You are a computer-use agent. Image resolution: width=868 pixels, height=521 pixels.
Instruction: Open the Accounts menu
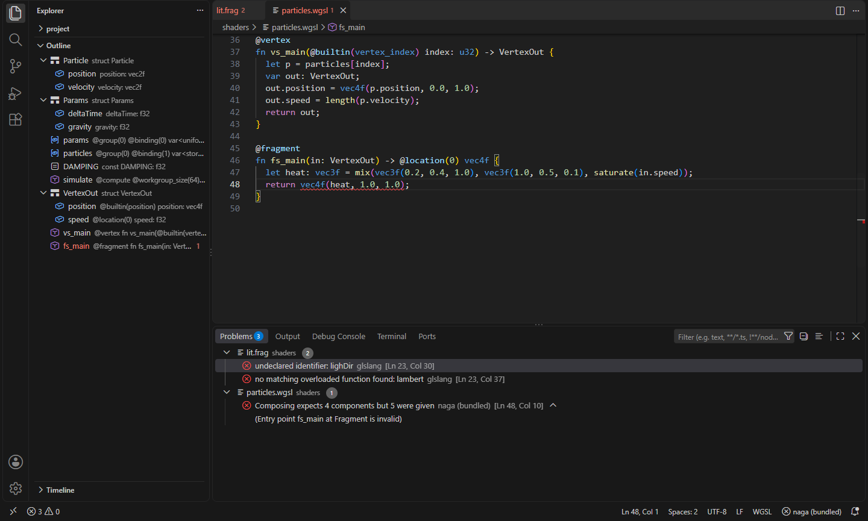tap(16, 462)
